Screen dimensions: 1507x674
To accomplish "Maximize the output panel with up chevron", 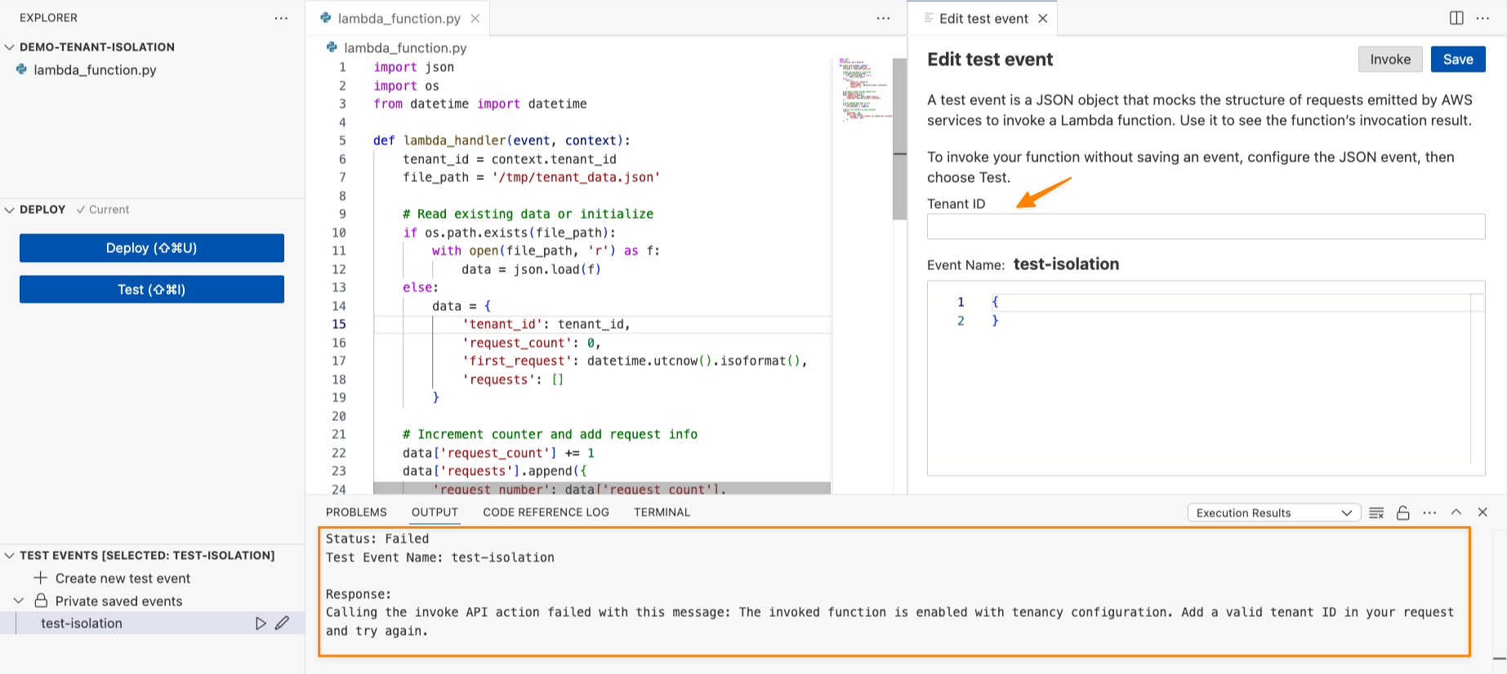I will (x=1456, y=512).
